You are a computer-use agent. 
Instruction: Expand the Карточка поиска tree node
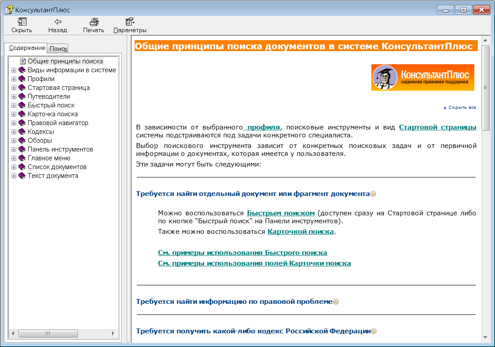click(x=14, y=114)
